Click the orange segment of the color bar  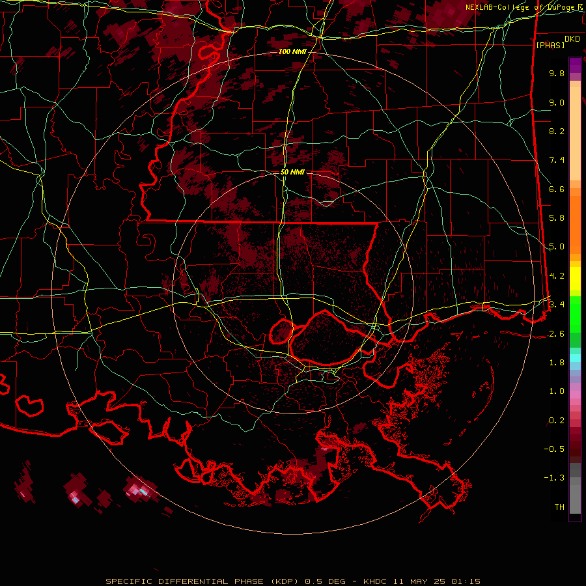tap(575, 224)
